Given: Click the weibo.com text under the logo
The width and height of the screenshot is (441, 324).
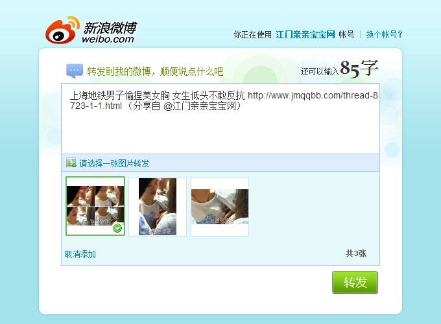Looking at the screenshot, I should [108, 39].
